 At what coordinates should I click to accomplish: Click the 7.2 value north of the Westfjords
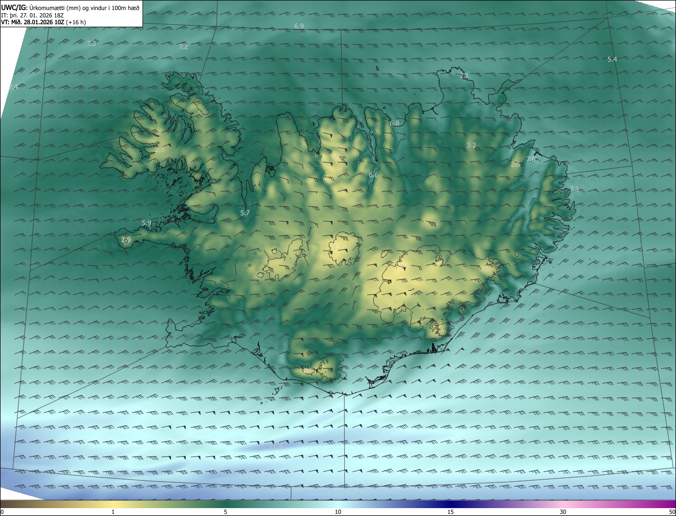(183, 47)
